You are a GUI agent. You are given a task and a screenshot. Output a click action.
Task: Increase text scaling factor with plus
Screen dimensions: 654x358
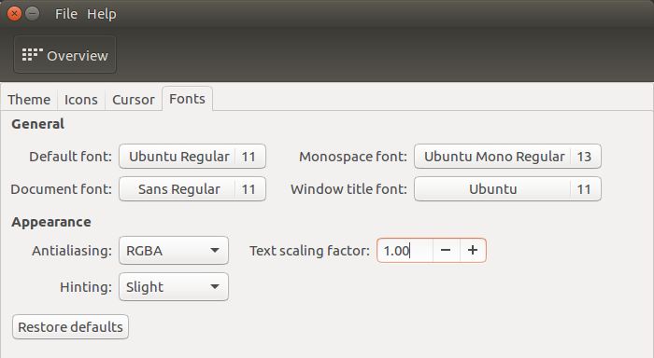point(473,251)
